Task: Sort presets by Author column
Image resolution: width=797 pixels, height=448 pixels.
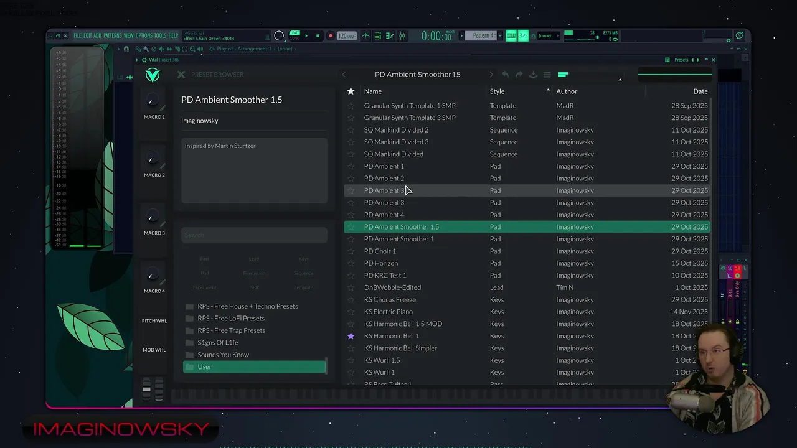Action: click(567, 91)
